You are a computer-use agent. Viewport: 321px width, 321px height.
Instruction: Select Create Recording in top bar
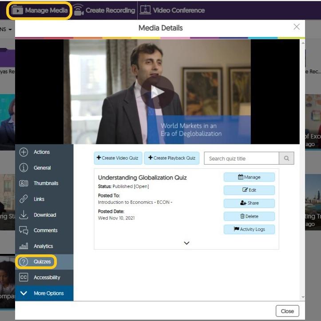tap(104, 10)
